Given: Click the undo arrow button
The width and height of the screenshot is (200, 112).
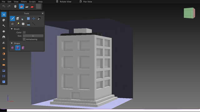Looking at the screenshot, I should tap(4, 6).
